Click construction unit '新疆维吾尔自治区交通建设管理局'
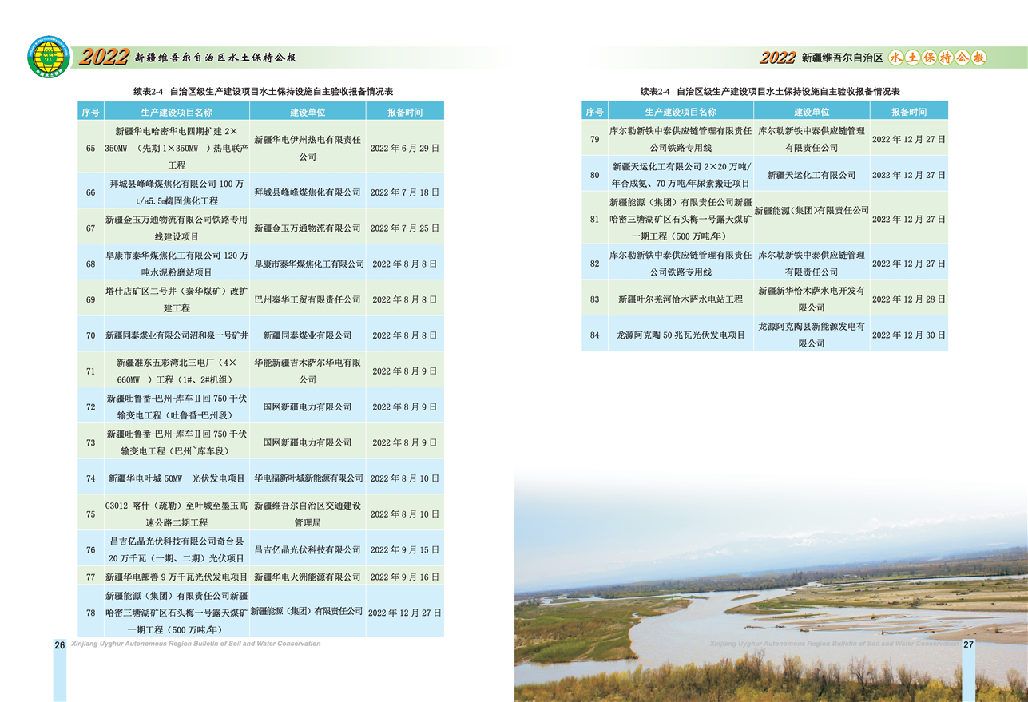 click(308, 514)
